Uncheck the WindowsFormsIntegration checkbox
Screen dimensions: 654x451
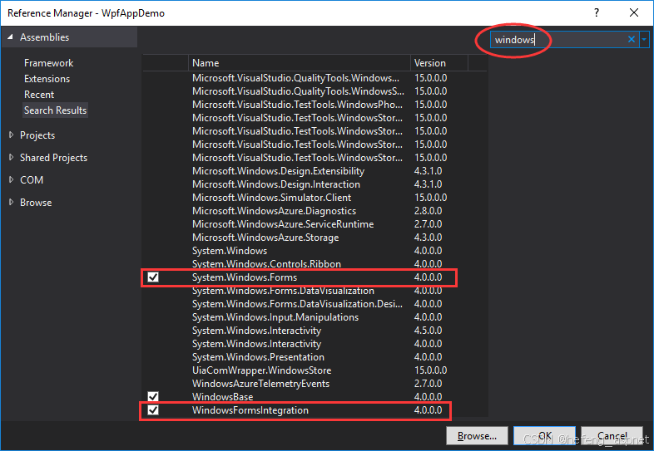click(153, 410)
